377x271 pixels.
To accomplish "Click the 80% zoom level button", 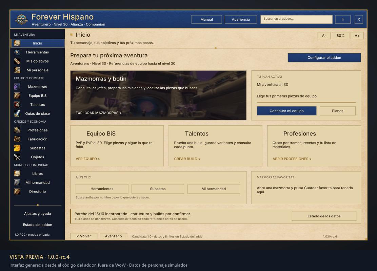I will pos(340,36).
